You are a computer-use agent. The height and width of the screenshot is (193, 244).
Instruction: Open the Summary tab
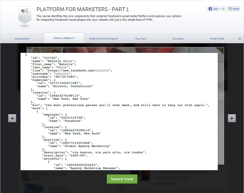coord(178,39)
